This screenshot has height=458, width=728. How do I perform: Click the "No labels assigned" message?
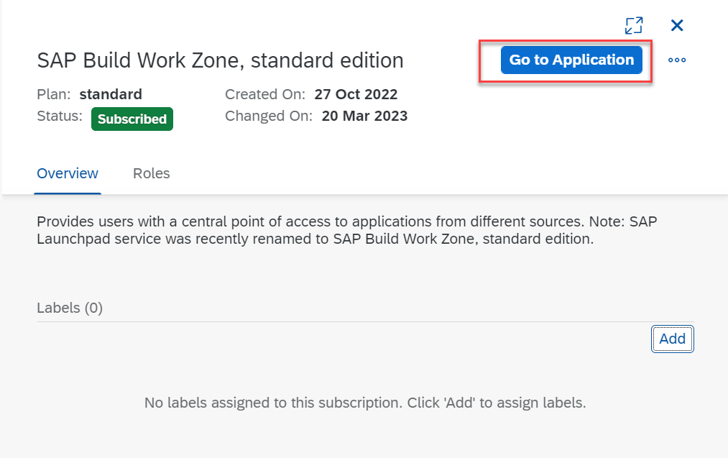point(365,403)
